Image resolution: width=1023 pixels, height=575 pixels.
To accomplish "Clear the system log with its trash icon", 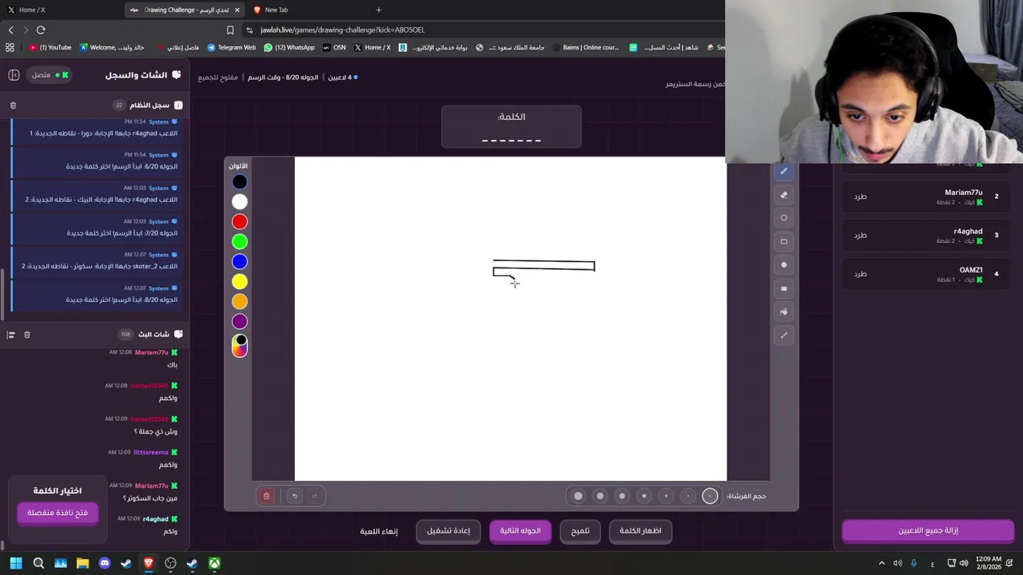I will tap(13, 105).
